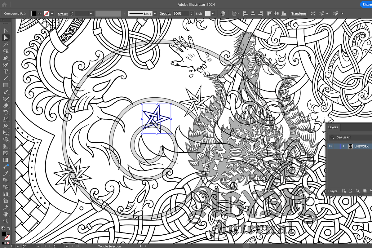Open the stroke weight dropdown
Image resolution: width=372 pixels, height=248 pixels.
(91, 14)
